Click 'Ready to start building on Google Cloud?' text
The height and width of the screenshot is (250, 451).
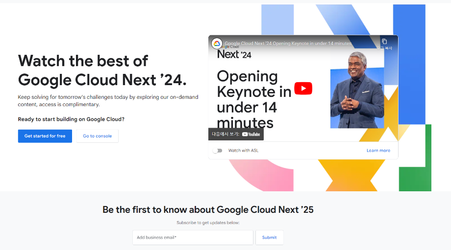click(71, 119)
